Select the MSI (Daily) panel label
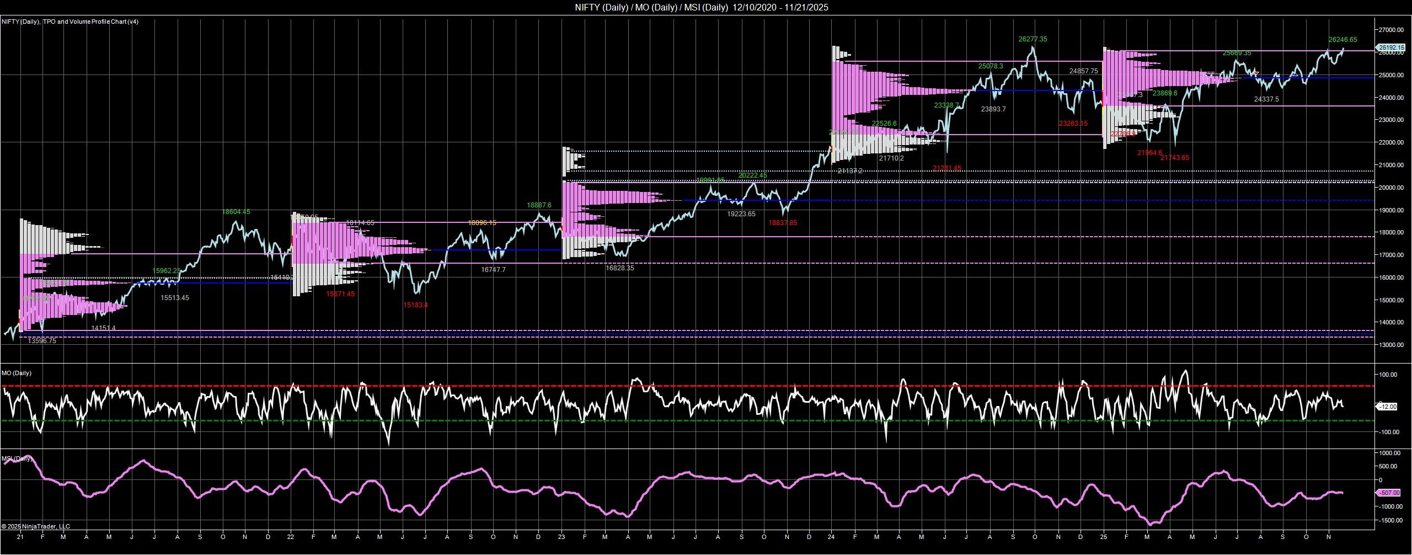Screen dimensions: 1412x555 pos(17,458)
